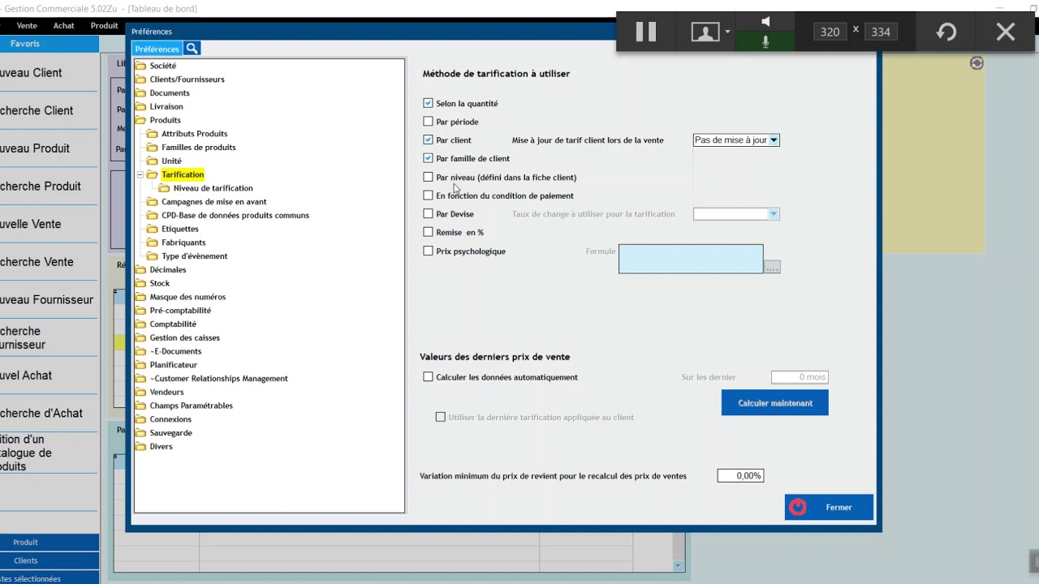Enable Par Devise checkbox
This screenshot has width=1039, height=584.
click(428, 214)
